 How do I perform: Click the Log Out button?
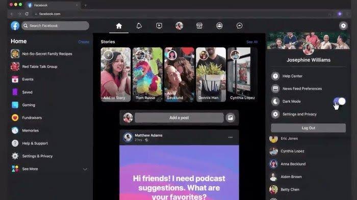pyautogui.click(x=308, y=128)
